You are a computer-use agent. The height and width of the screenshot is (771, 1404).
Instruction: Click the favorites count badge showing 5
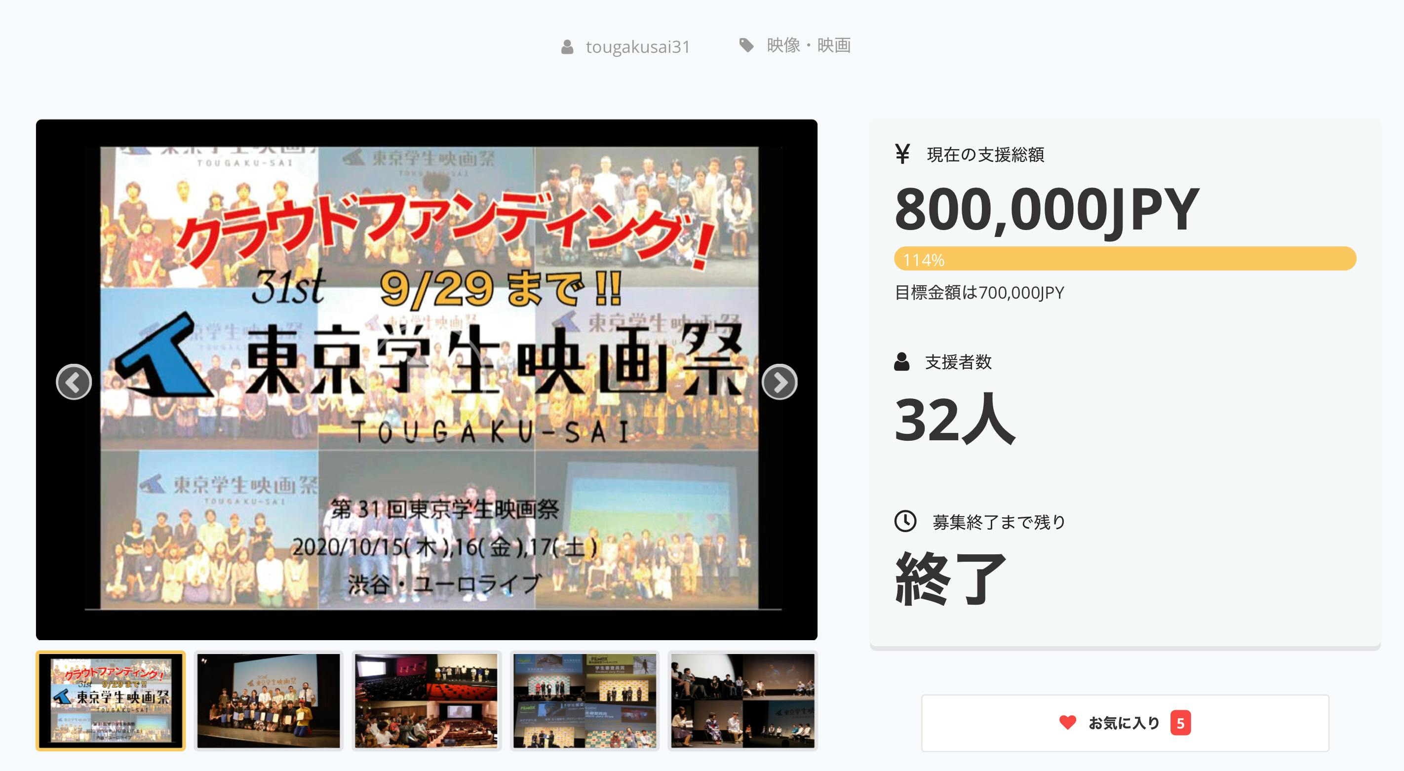pyautogui.click(x=1180, y=723)
